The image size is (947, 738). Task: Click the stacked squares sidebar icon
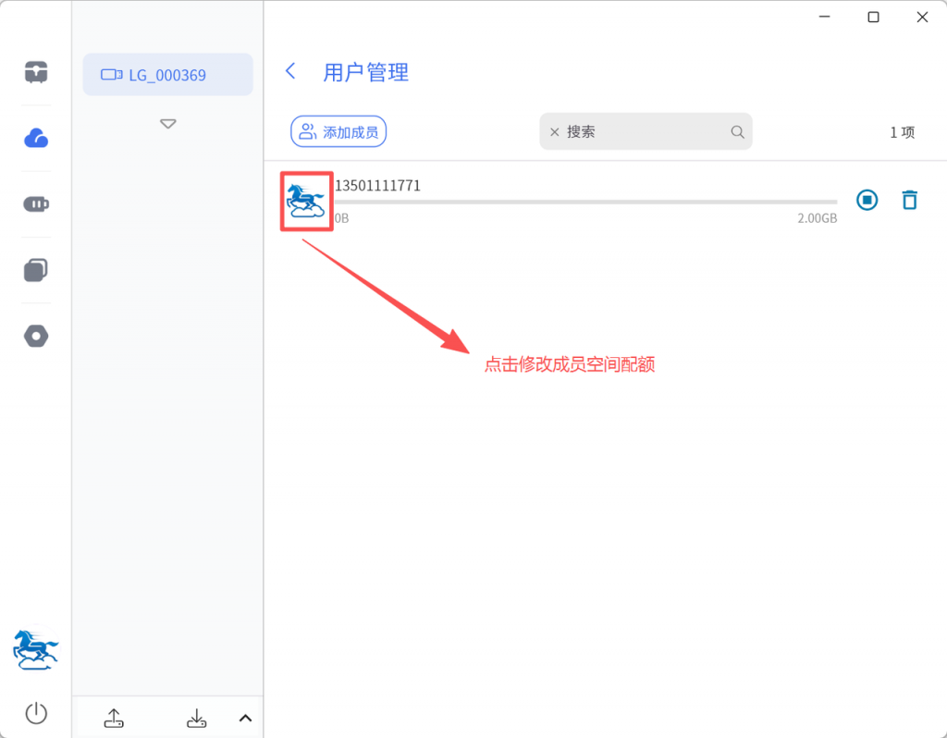(36, 270)
